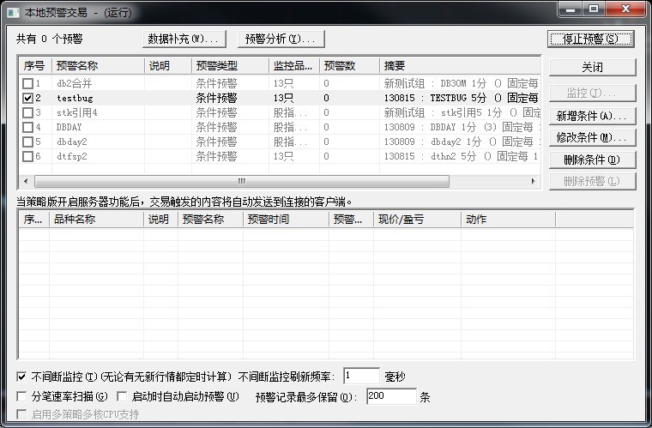Toggle the 不间断监控 checkbox
Screen dimensions: 652x428
(x=21, y=376)
